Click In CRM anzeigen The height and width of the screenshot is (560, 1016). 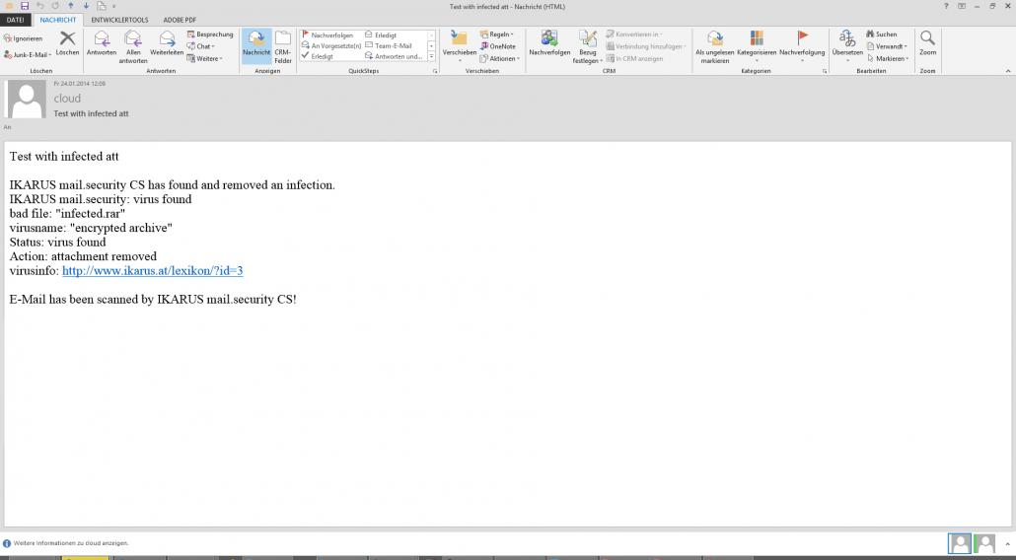[x=634, y=59]
